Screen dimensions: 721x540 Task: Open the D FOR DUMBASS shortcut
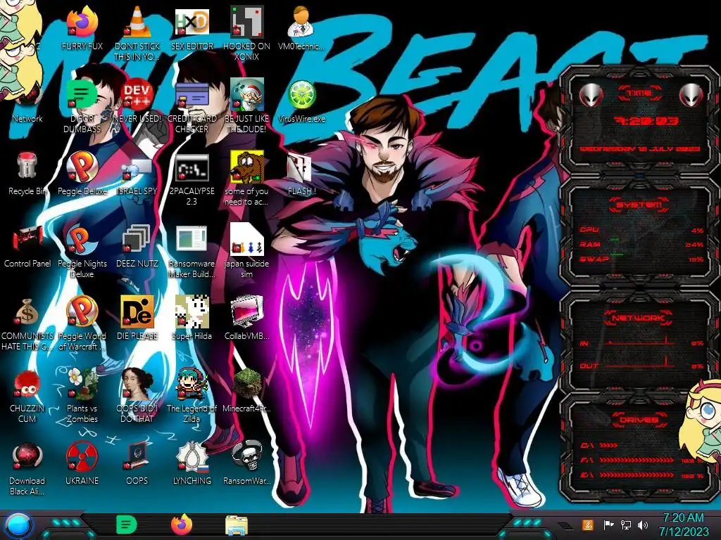tap(82, 95)
